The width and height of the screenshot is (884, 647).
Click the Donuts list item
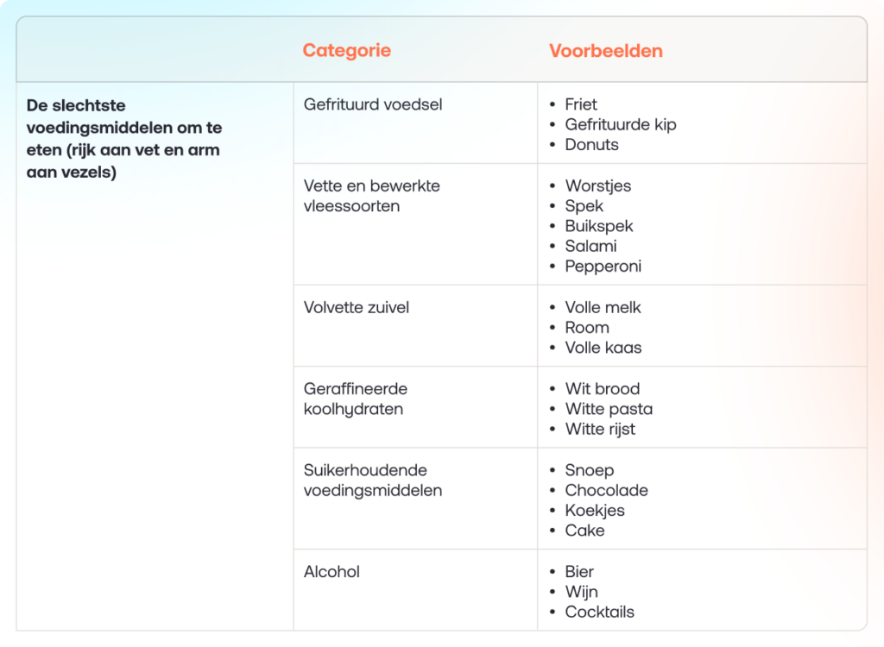(591, 144)
